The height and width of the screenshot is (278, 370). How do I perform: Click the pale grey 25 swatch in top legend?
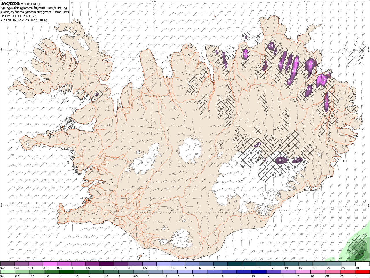348,264
